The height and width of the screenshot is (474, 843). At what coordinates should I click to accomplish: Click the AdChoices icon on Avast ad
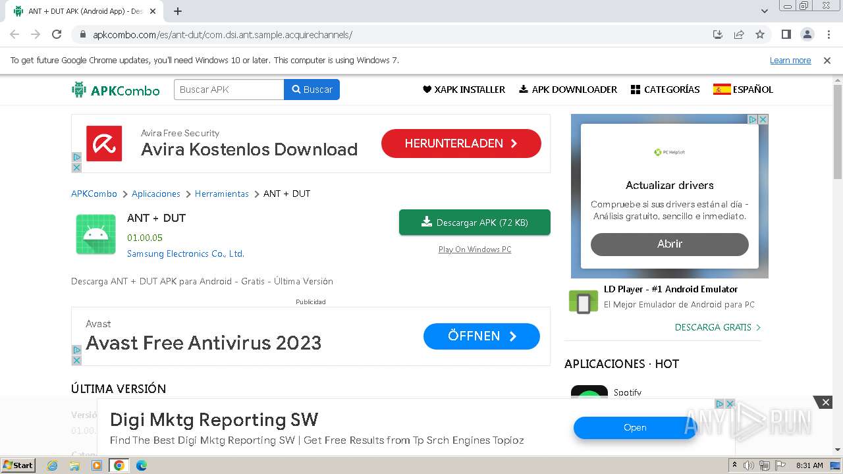(76, 350)
